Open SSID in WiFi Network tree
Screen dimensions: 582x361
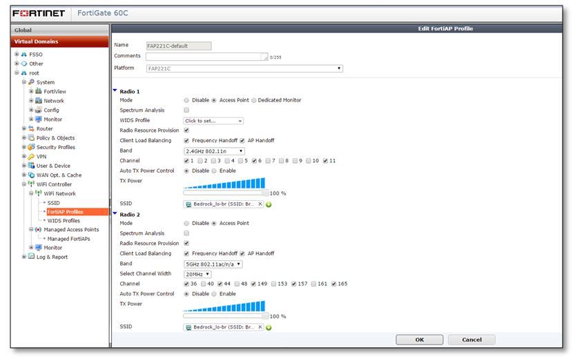pos(53,203)
